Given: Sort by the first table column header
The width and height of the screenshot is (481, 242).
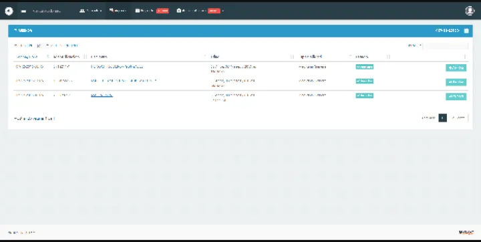Looking at the screenshot, I should coord(32,57).
